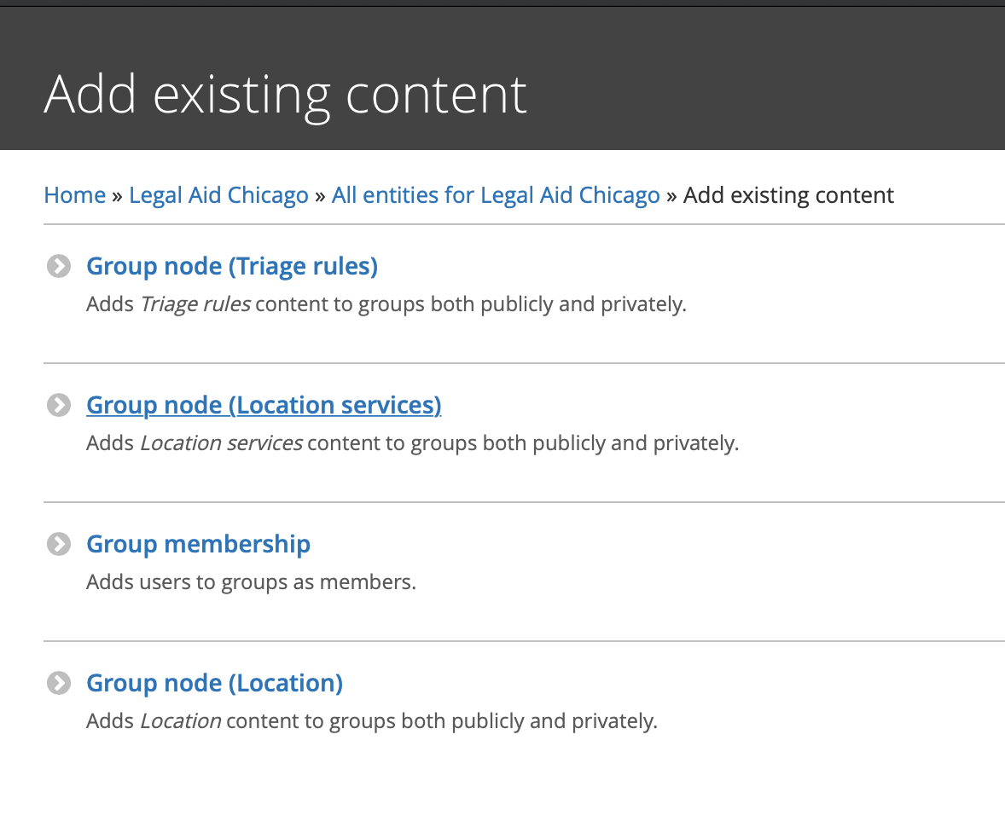1005x827 pixels.
Task: Click the Add existing content breadcrumb text
Action: (788, 194)
